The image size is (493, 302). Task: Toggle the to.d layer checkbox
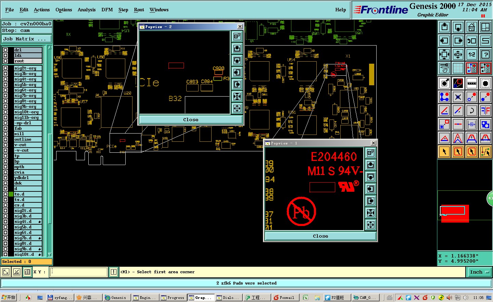pos(5,194)
